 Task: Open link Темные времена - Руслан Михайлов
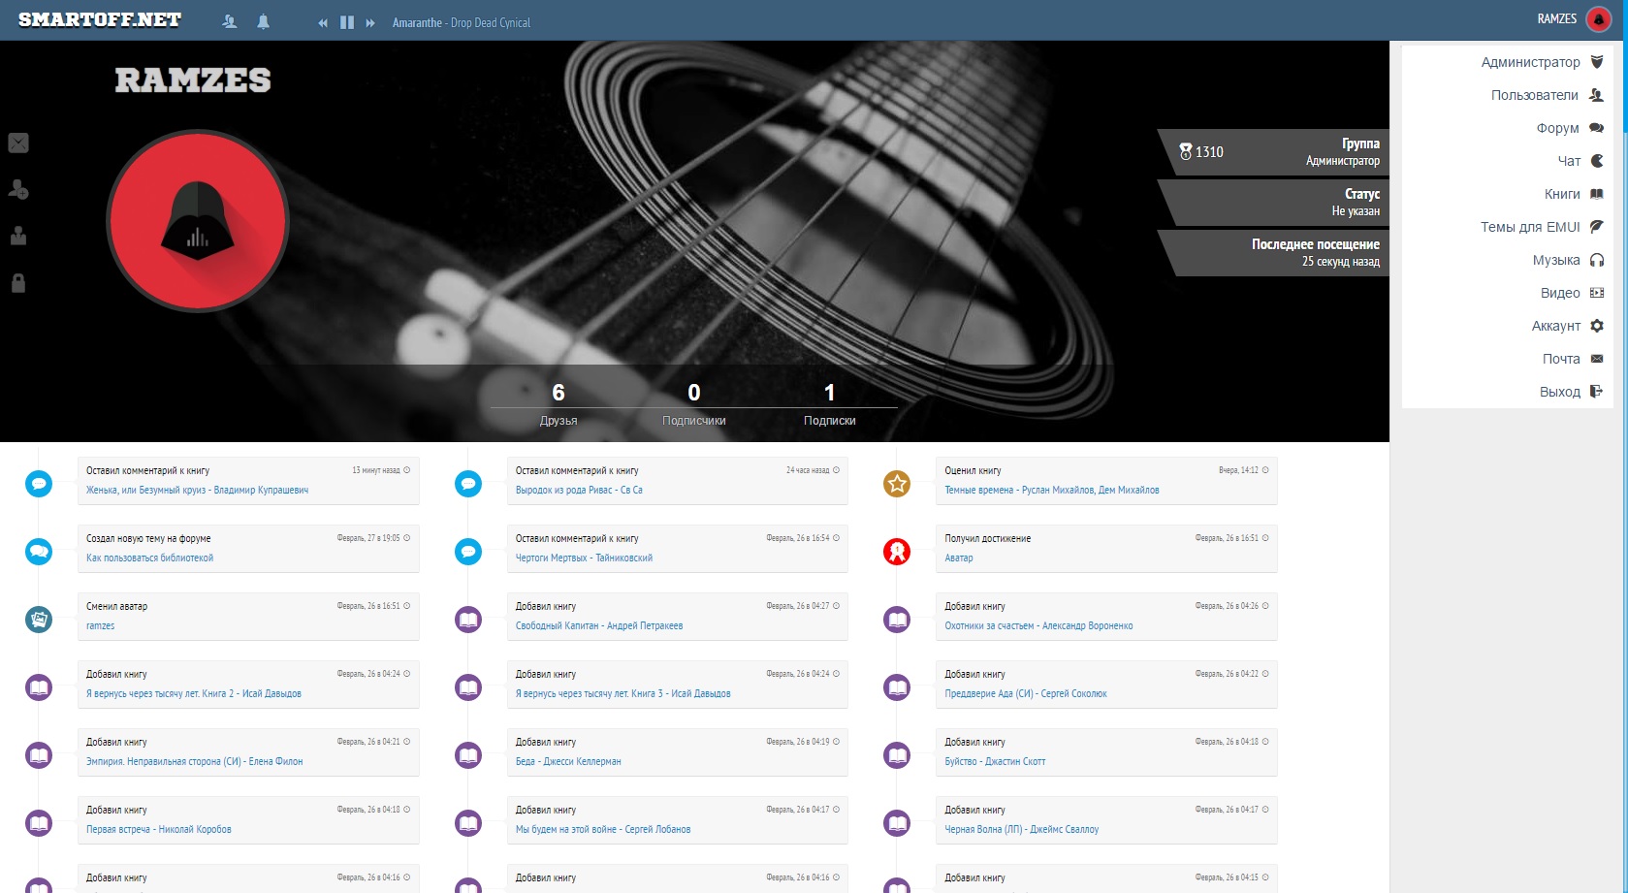coord(1052,491)
